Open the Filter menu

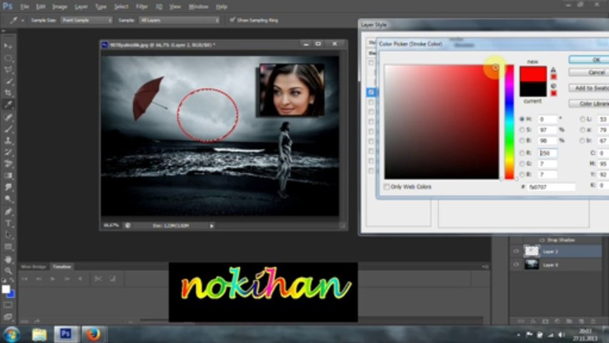(142, 7)
